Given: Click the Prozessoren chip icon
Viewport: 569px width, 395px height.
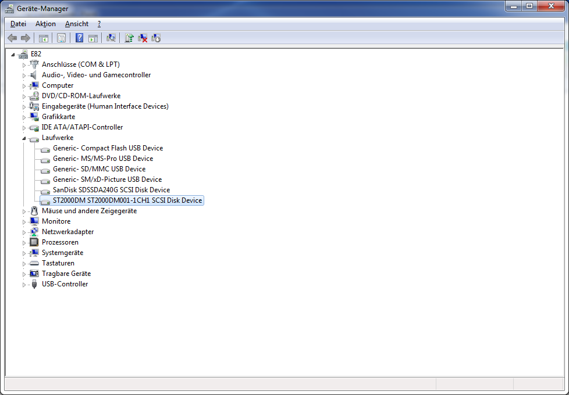Looking at the screenshot, I should click(x=34, y=242).
